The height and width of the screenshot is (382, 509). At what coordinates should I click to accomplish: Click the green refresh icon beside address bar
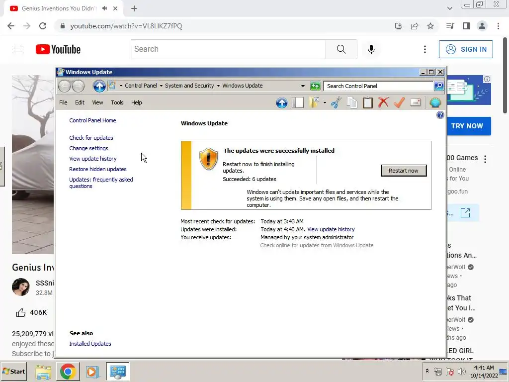(x=315, y=86)
